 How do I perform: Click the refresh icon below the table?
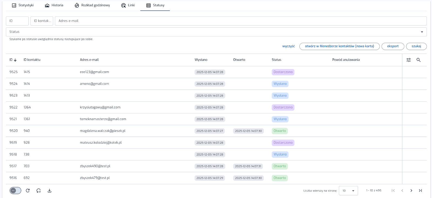(x=28, y=190)
